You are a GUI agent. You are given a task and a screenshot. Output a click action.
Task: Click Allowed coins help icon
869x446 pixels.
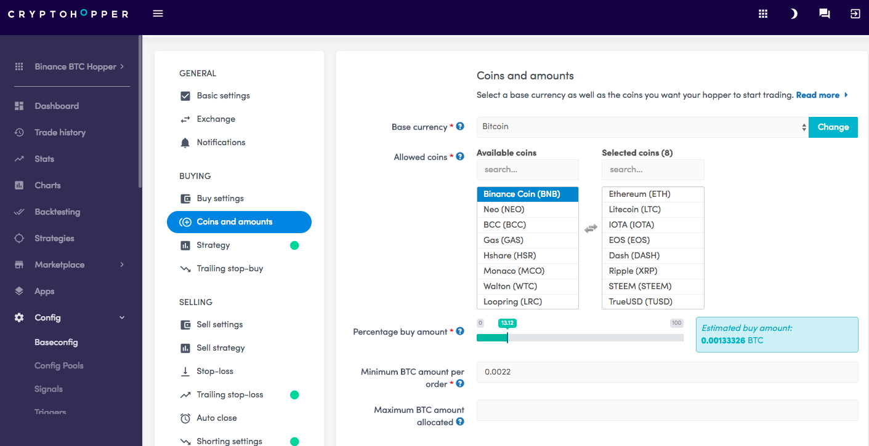coord(460,156)
